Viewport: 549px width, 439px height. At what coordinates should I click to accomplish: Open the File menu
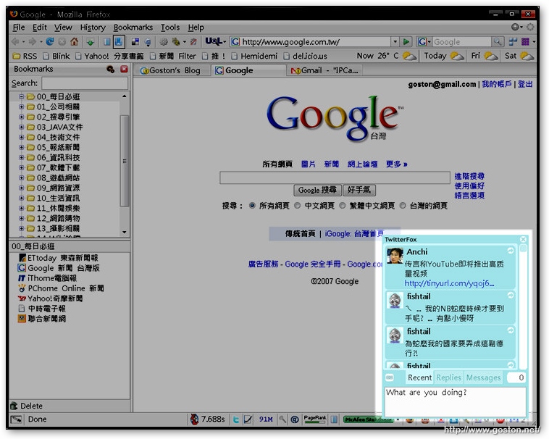[19, 28]
